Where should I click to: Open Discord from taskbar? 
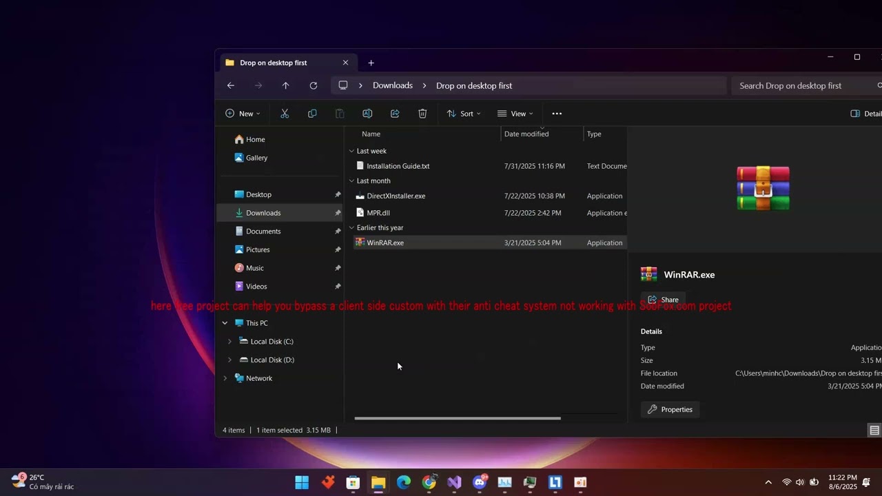point(480,482)
